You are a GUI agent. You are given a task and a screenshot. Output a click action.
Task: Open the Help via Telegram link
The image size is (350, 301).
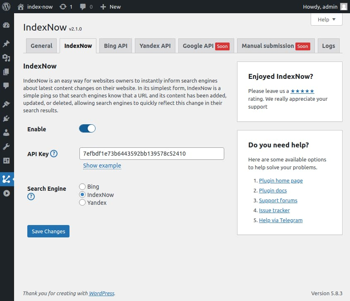(281, 220)
